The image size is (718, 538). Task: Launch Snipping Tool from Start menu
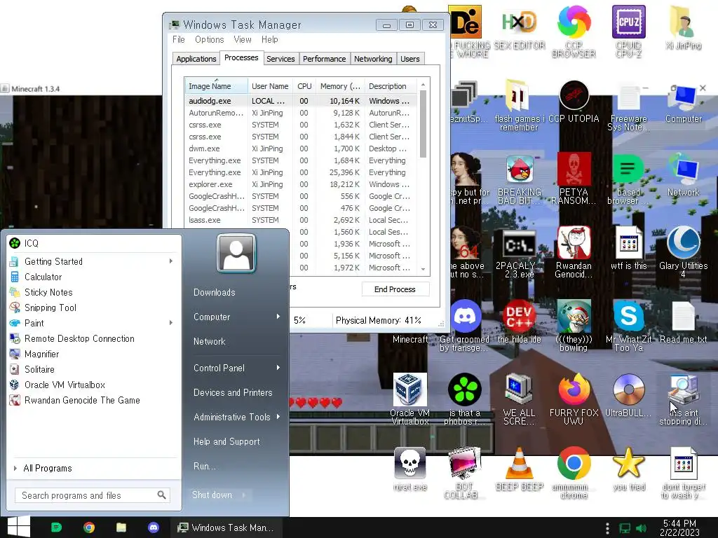[95, 308]
